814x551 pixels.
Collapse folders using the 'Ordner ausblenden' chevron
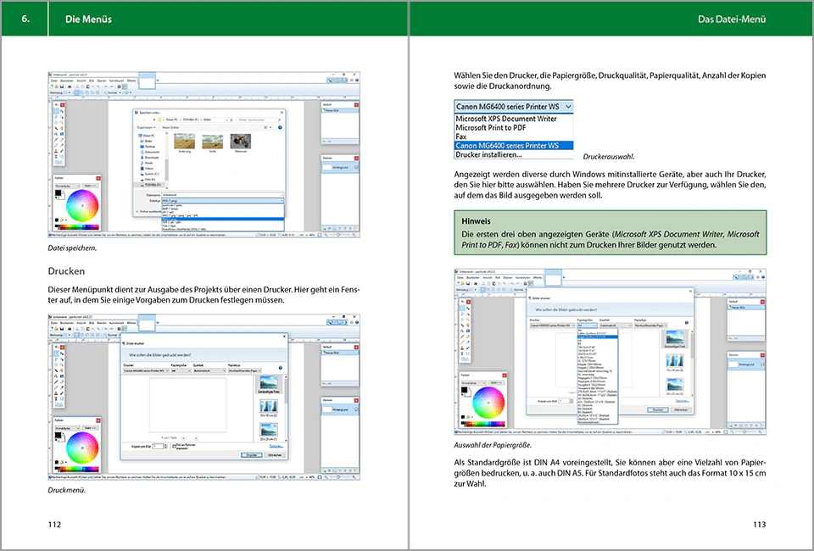pos(137,212)
